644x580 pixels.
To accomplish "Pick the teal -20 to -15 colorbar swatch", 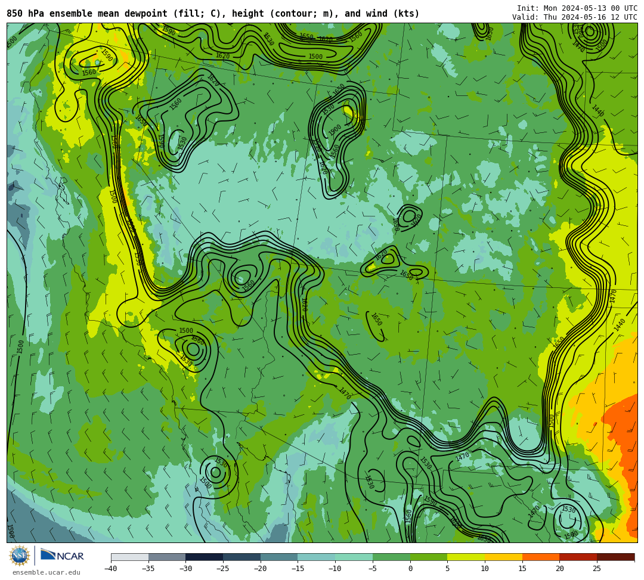I will click(279, 557).
